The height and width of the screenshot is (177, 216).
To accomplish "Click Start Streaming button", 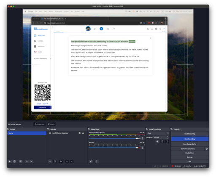I will tap(190, 134).
